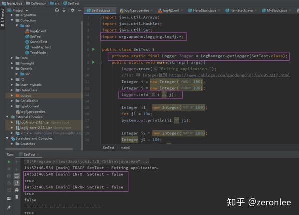299x215 pixels.
Task: Expand the learn-mybatis folder
Action: 12,85
